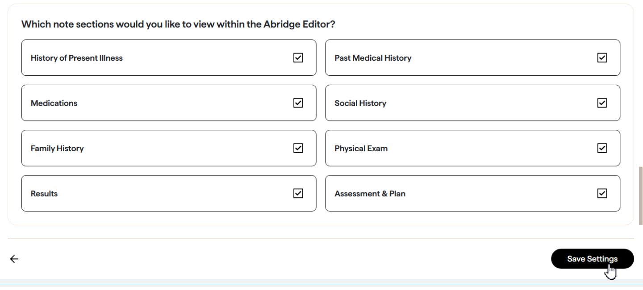
Task: Uncheck the Past Medical History checkbox
Action: click(x=602, y=58)
